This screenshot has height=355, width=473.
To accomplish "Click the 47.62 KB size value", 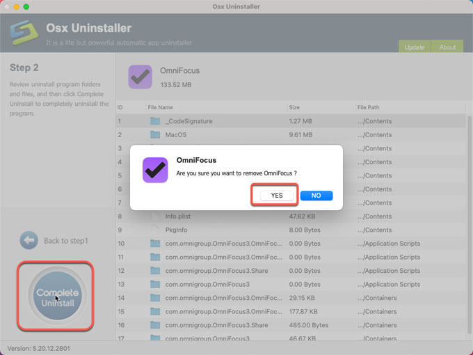I will coord(302,216).
